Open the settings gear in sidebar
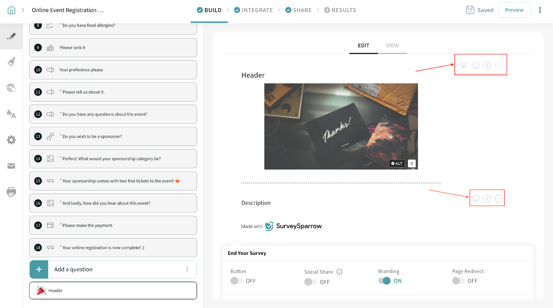 tap(11, 140)
